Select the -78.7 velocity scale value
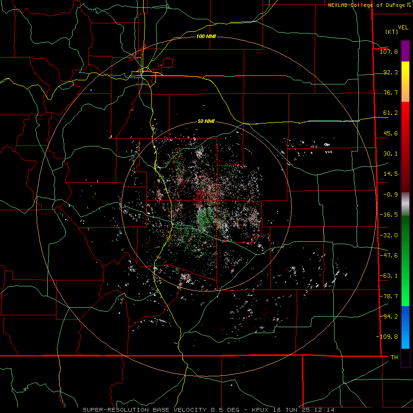The image size is (413, 413). pos(389,296)
